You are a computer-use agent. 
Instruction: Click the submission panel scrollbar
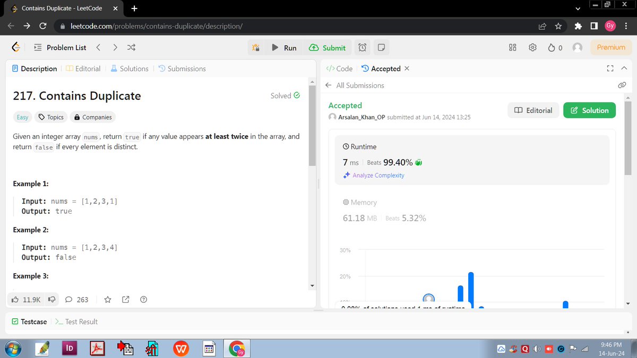click(x=628, y=138)
